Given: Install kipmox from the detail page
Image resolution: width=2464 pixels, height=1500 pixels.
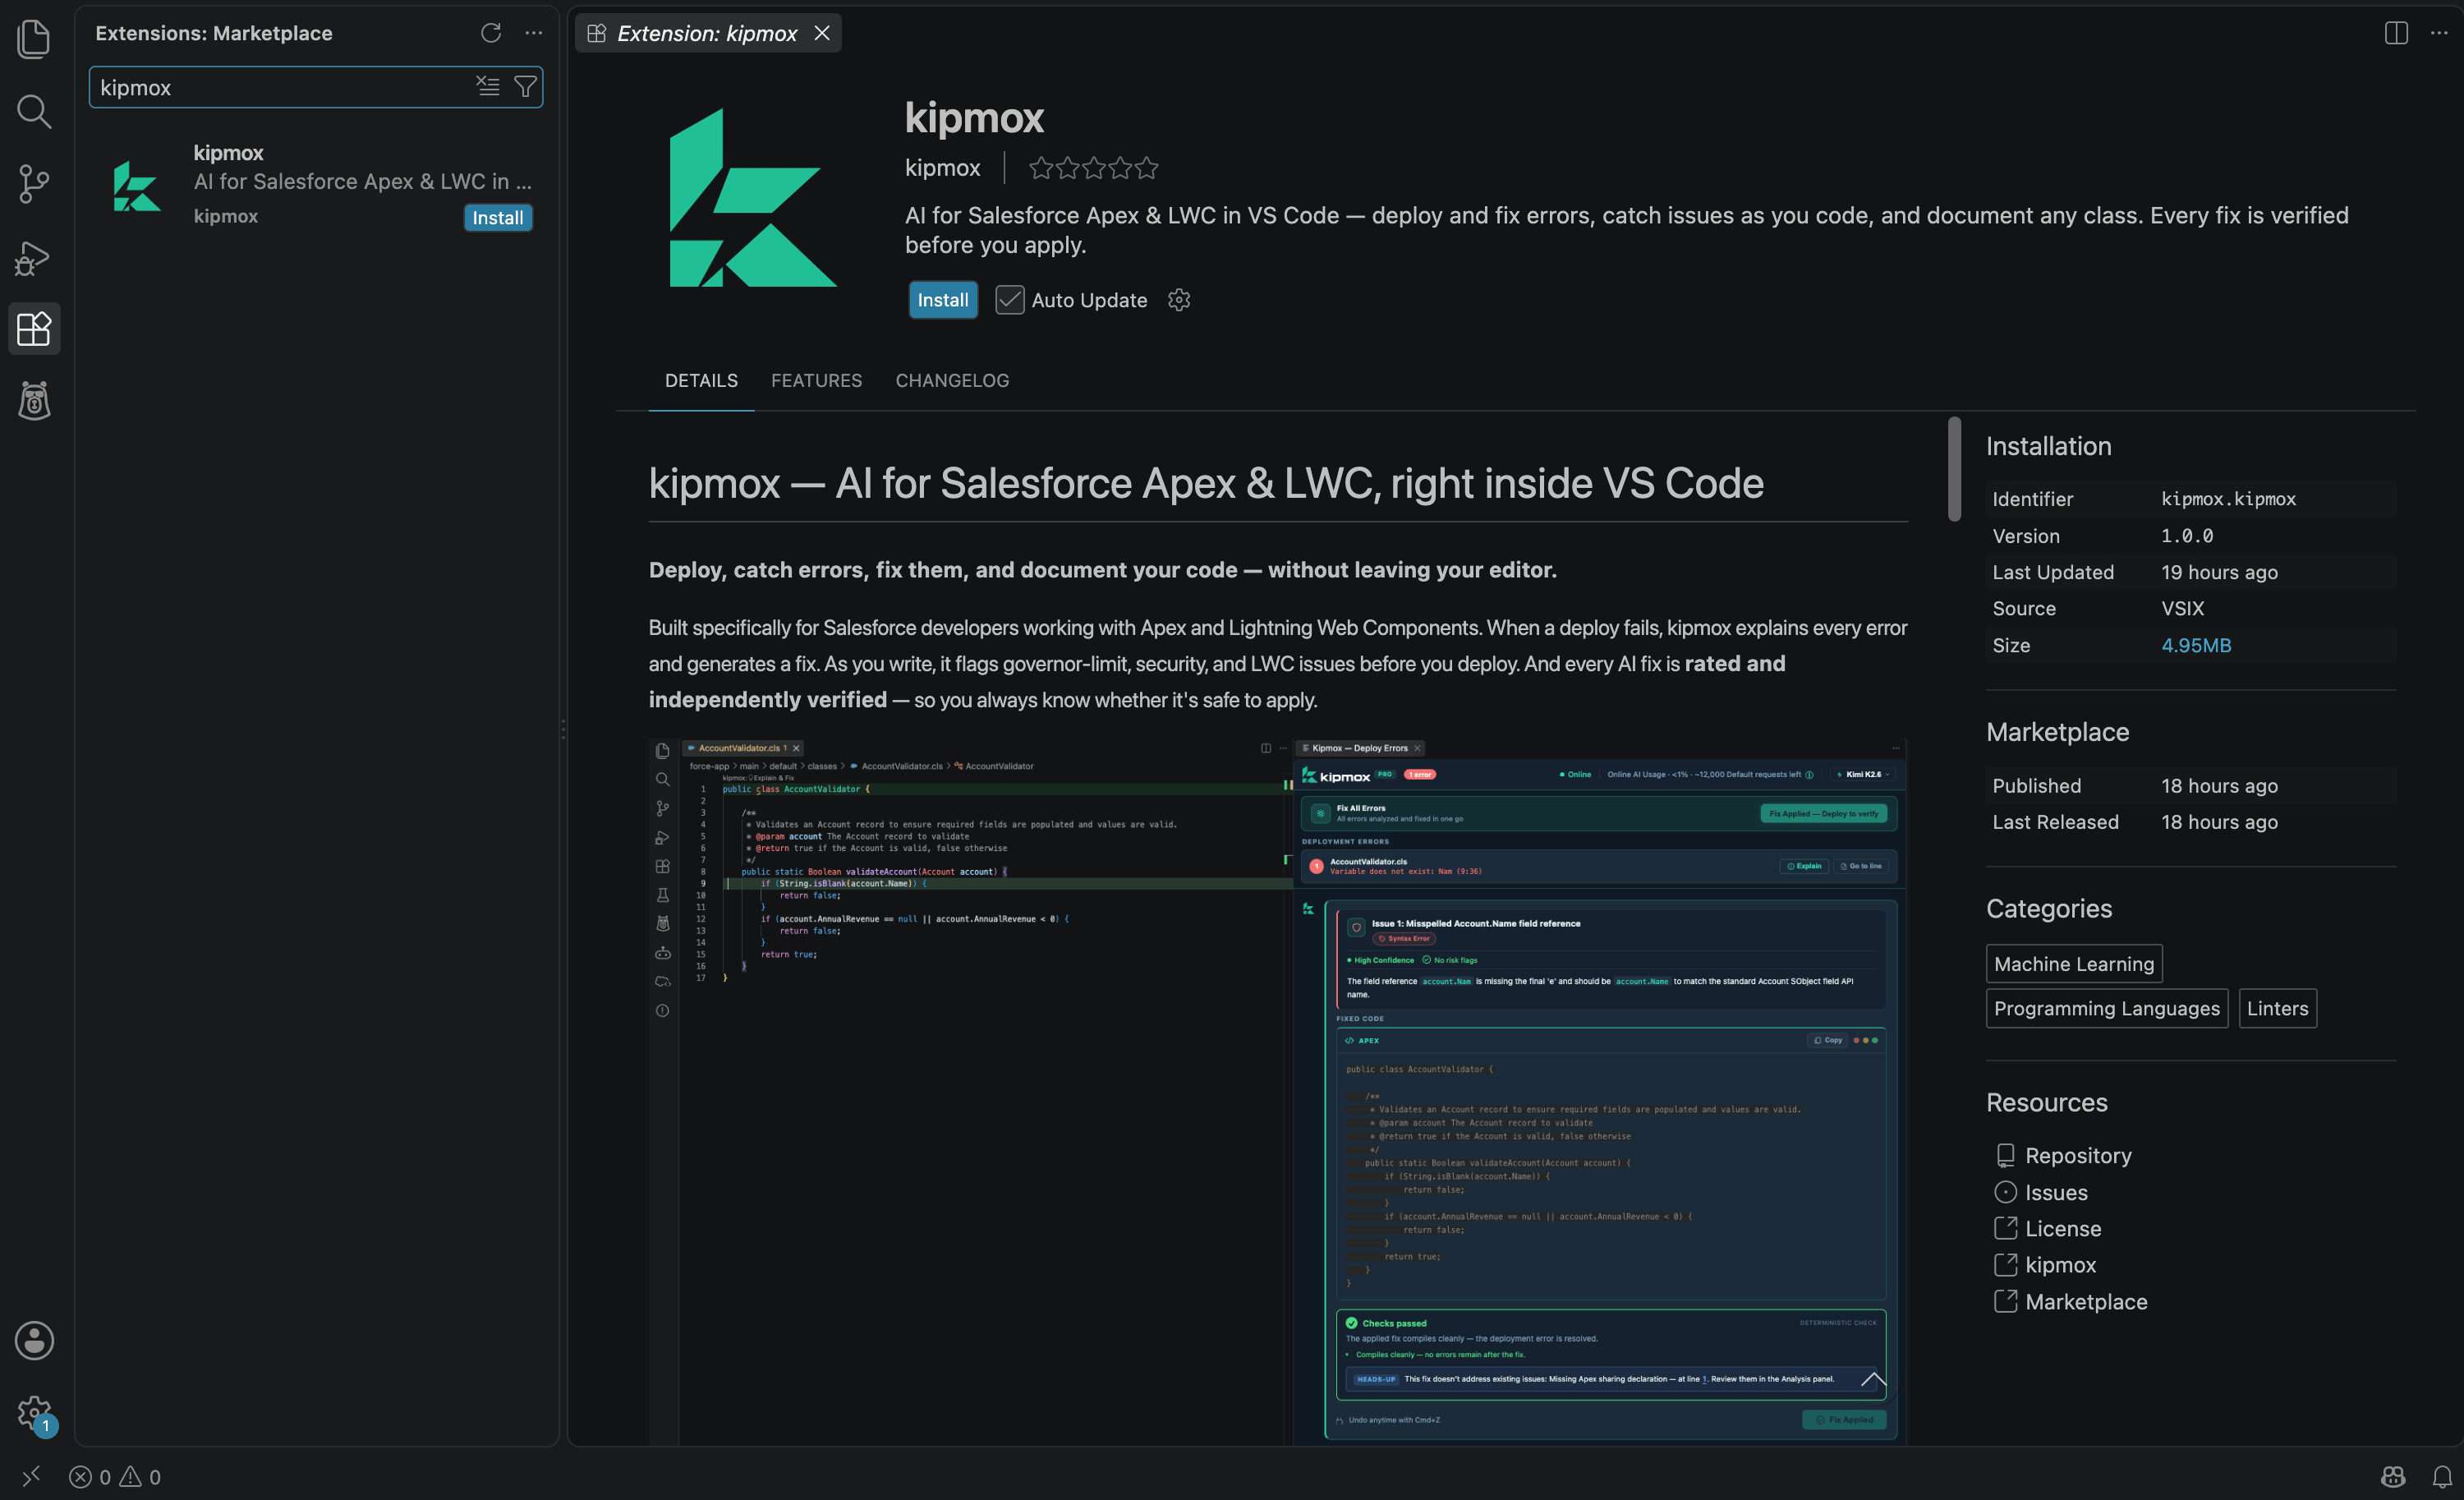Looking at the screenshot, I should [x=943, y=300].
